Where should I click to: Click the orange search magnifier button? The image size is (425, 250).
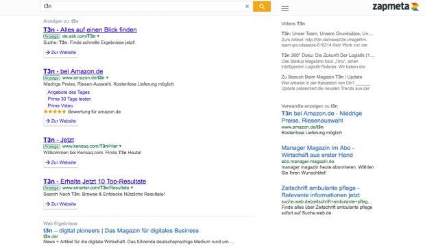tap(262, 6)
